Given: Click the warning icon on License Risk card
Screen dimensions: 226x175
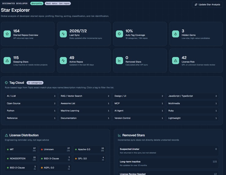Looking at the screenshot, I should [175, 60].
